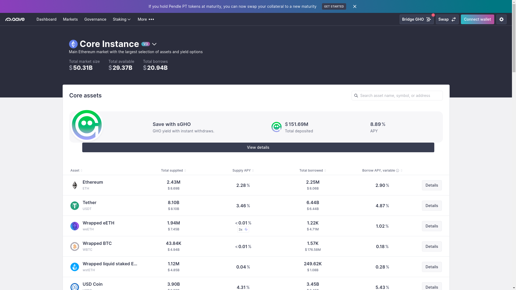The width and height of the screenshot is (516, 290).
Task: Open the Markets page
Action: pyautogui.click(x=70, y=19)
